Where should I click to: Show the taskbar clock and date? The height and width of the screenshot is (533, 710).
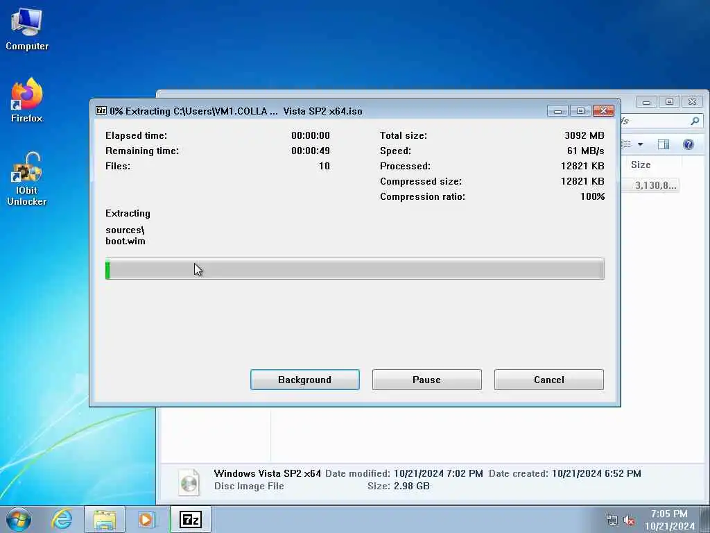point(669,520)
